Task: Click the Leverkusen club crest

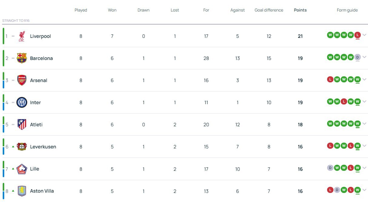Action: (x=22, y=147)
